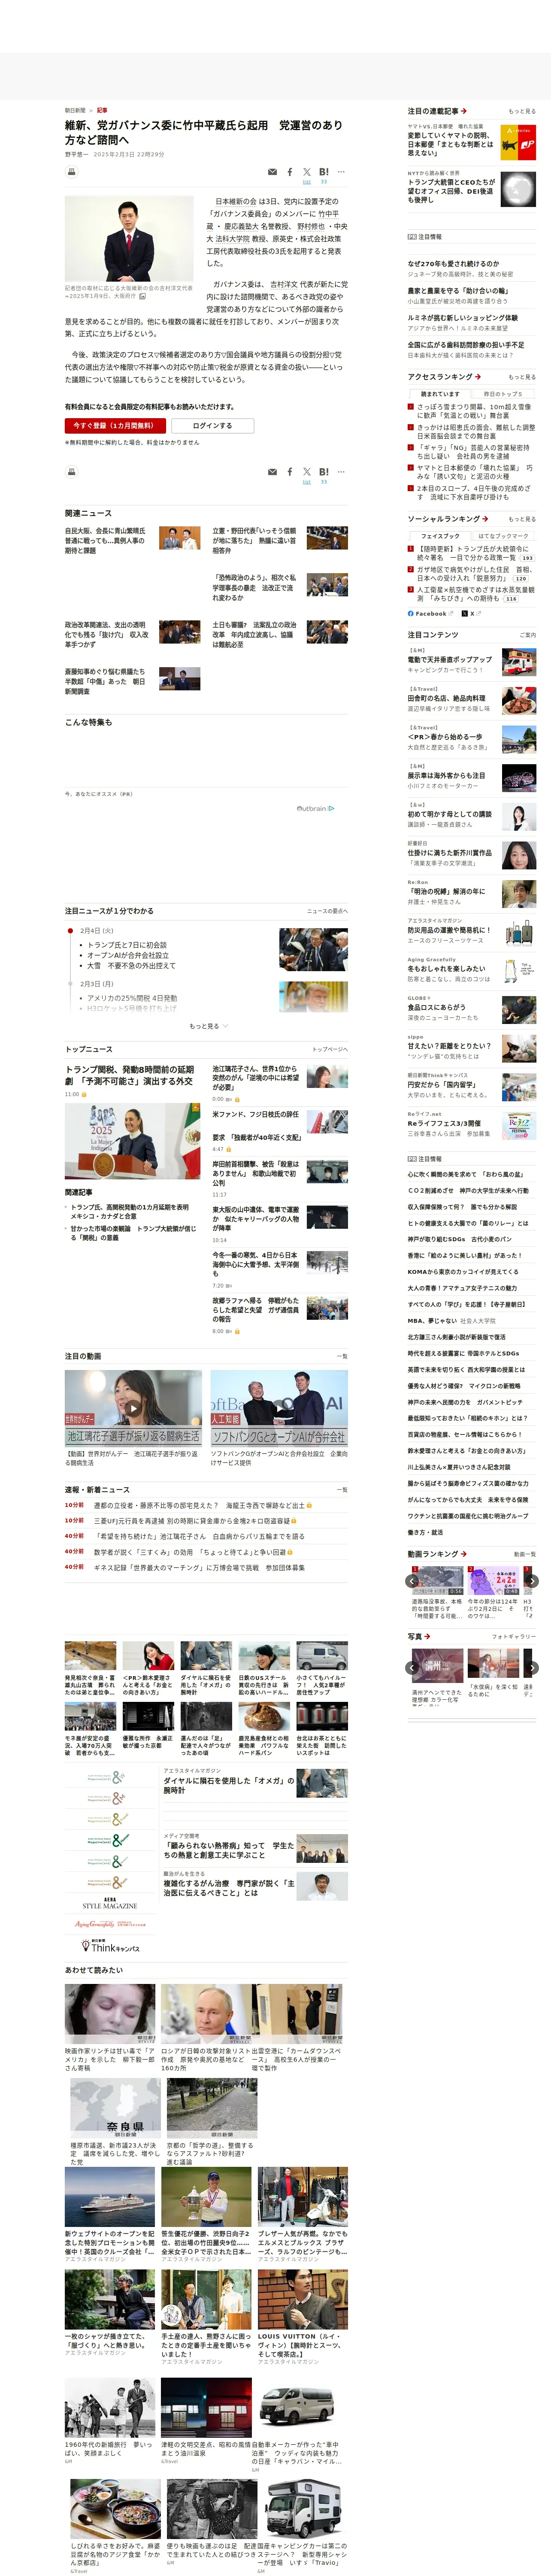The width and height of the screenshot is (551, 2576).
Task: Switch to the 昨日のトップ5 tab
Action: point(504,394)
